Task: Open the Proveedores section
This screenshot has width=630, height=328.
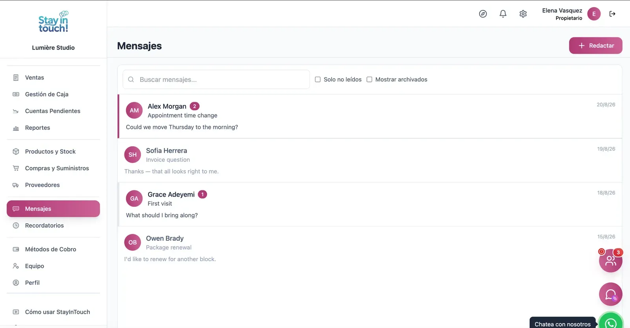Action: (x=53, y=185)
